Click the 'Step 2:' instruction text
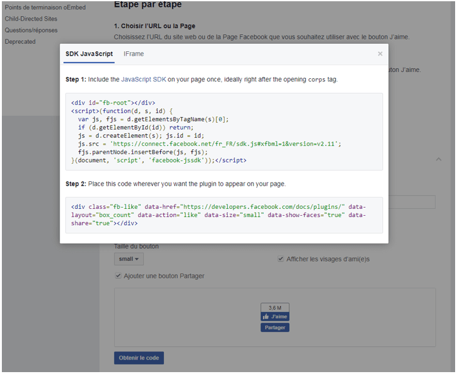 [x=175, y=184]
